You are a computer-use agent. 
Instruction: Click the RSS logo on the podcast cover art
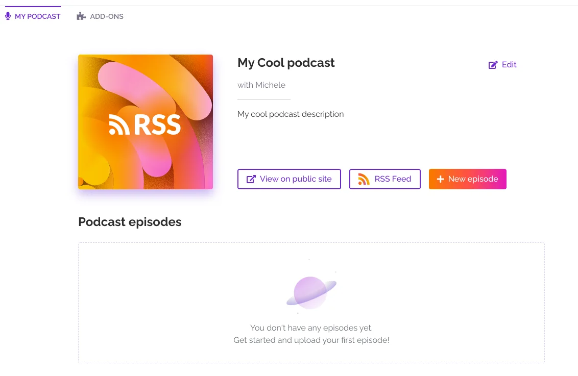(145, 124)
